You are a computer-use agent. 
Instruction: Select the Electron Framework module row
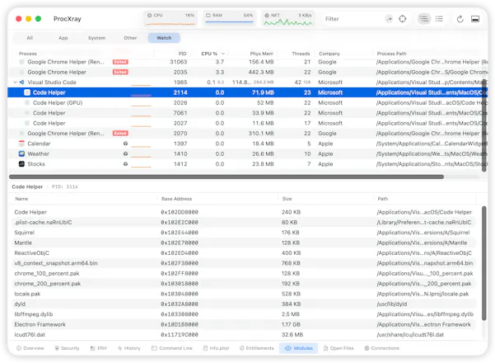click(x=245, y=324)
